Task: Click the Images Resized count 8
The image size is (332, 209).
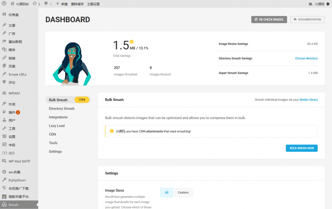Action: [151, 68]
